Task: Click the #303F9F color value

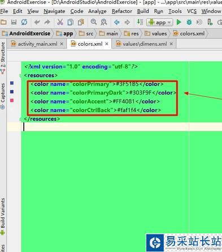Action: click(140, 93)
